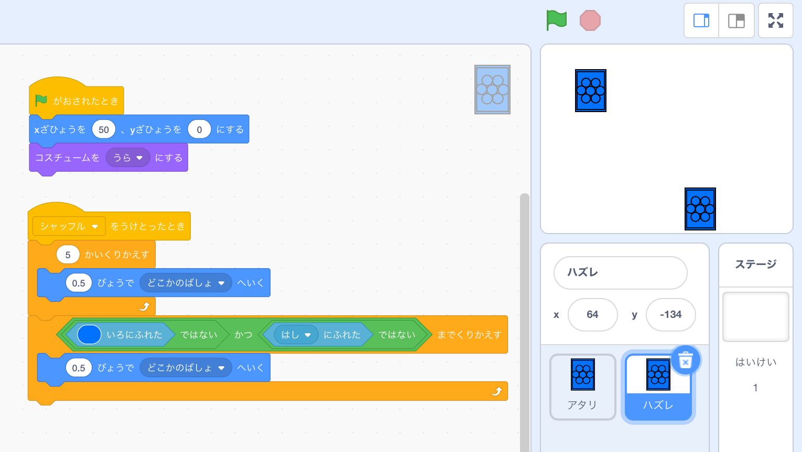Click the green flag to start
Viewport: 802px width, 452px height.
point(556,20)
